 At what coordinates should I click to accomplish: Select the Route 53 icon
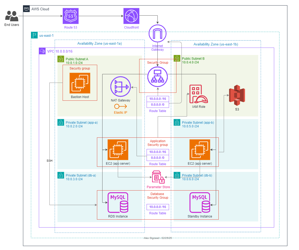point(71,16)
